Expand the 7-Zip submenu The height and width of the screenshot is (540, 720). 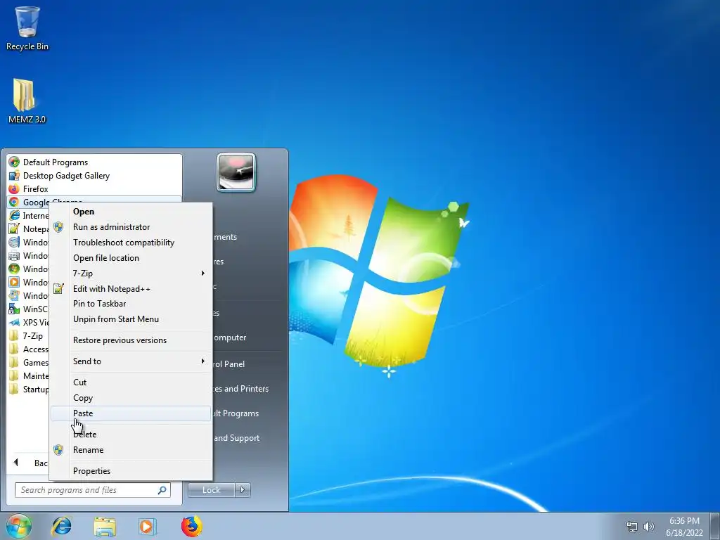(130, 274)
